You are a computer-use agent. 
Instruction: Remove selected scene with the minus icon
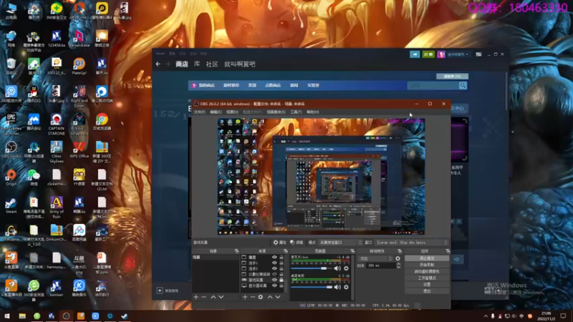pyautogui.click(x=204, y=297)
